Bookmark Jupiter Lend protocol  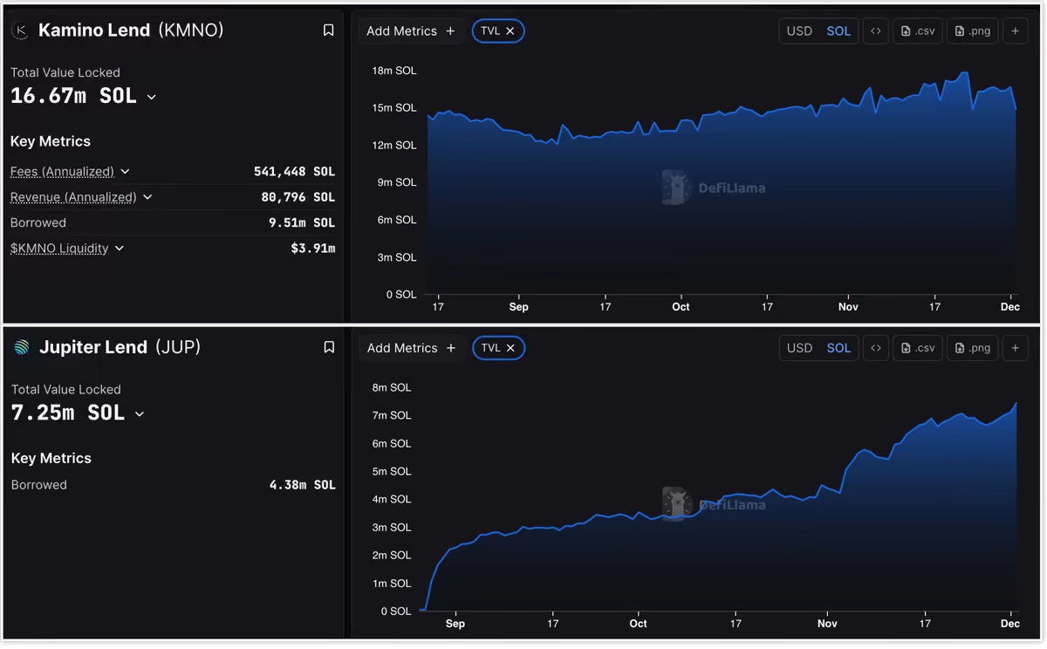coord(329,347)
